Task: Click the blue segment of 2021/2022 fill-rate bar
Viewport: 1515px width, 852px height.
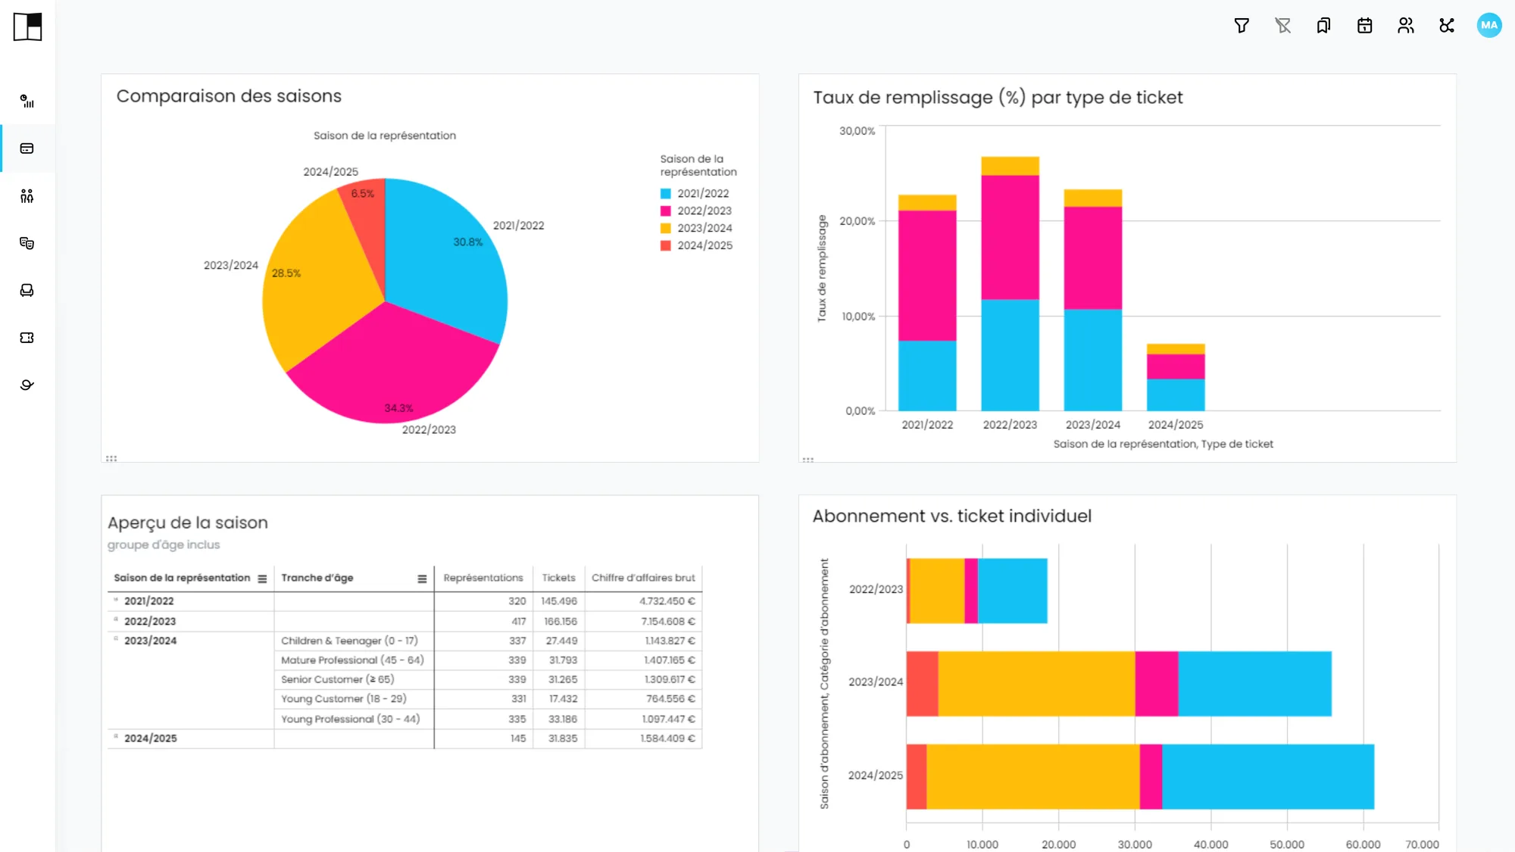Action: tap(927, 376)
